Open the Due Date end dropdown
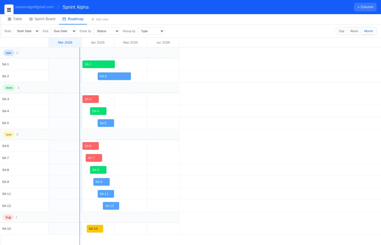 (63, 31)
